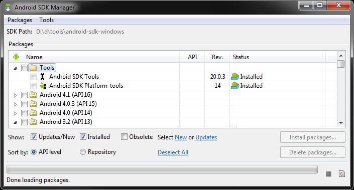Open the SDK Manager log icon
This screenshot has height=190, width=354.
[342, 174]
